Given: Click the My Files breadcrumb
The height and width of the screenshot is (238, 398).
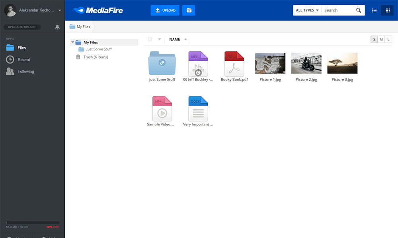Looking at the screenshot, I should click(x=80, y=26).
